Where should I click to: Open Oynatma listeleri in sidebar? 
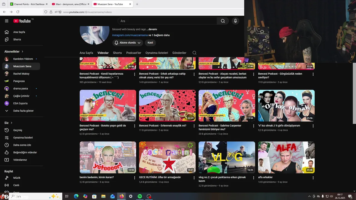[21, 137]
